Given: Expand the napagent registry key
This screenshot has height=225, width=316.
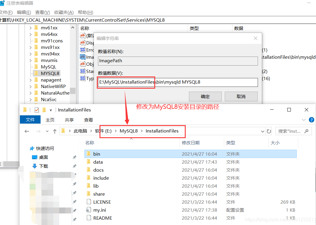Looking at the screenshot, I should click(31, 80).
